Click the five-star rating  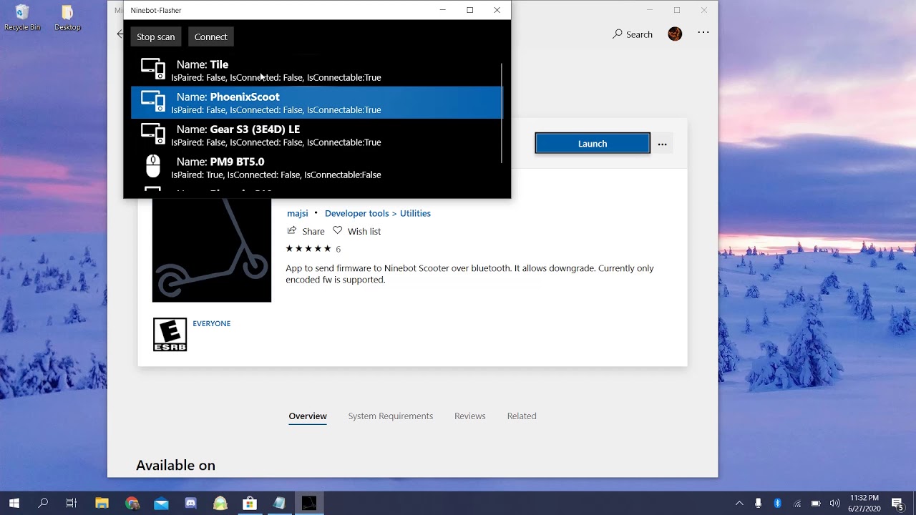click(x=308, y=249)
